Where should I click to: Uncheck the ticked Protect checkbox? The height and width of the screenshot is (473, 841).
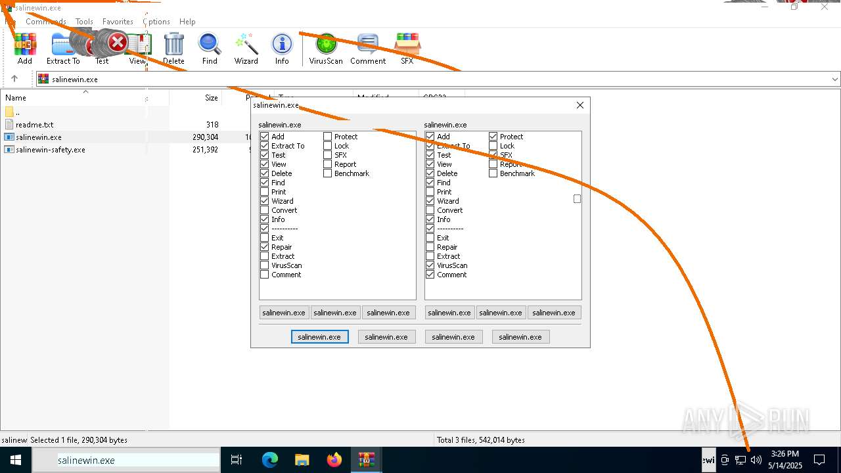tap(493, 137)
